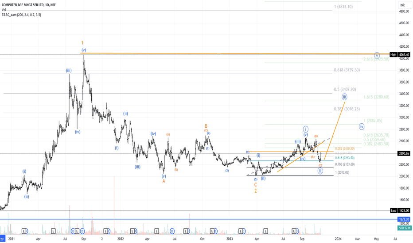Click the High 4067.40 price label
This screenshot has width=413, height=243.
coord(400,55)
